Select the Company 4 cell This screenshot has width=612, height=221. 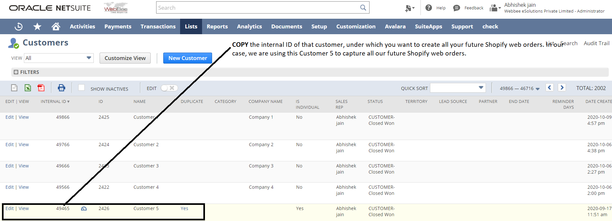261,187
